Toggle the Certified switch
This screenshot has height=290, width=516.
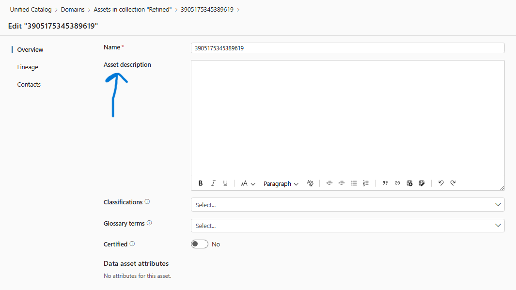(200, 244)
